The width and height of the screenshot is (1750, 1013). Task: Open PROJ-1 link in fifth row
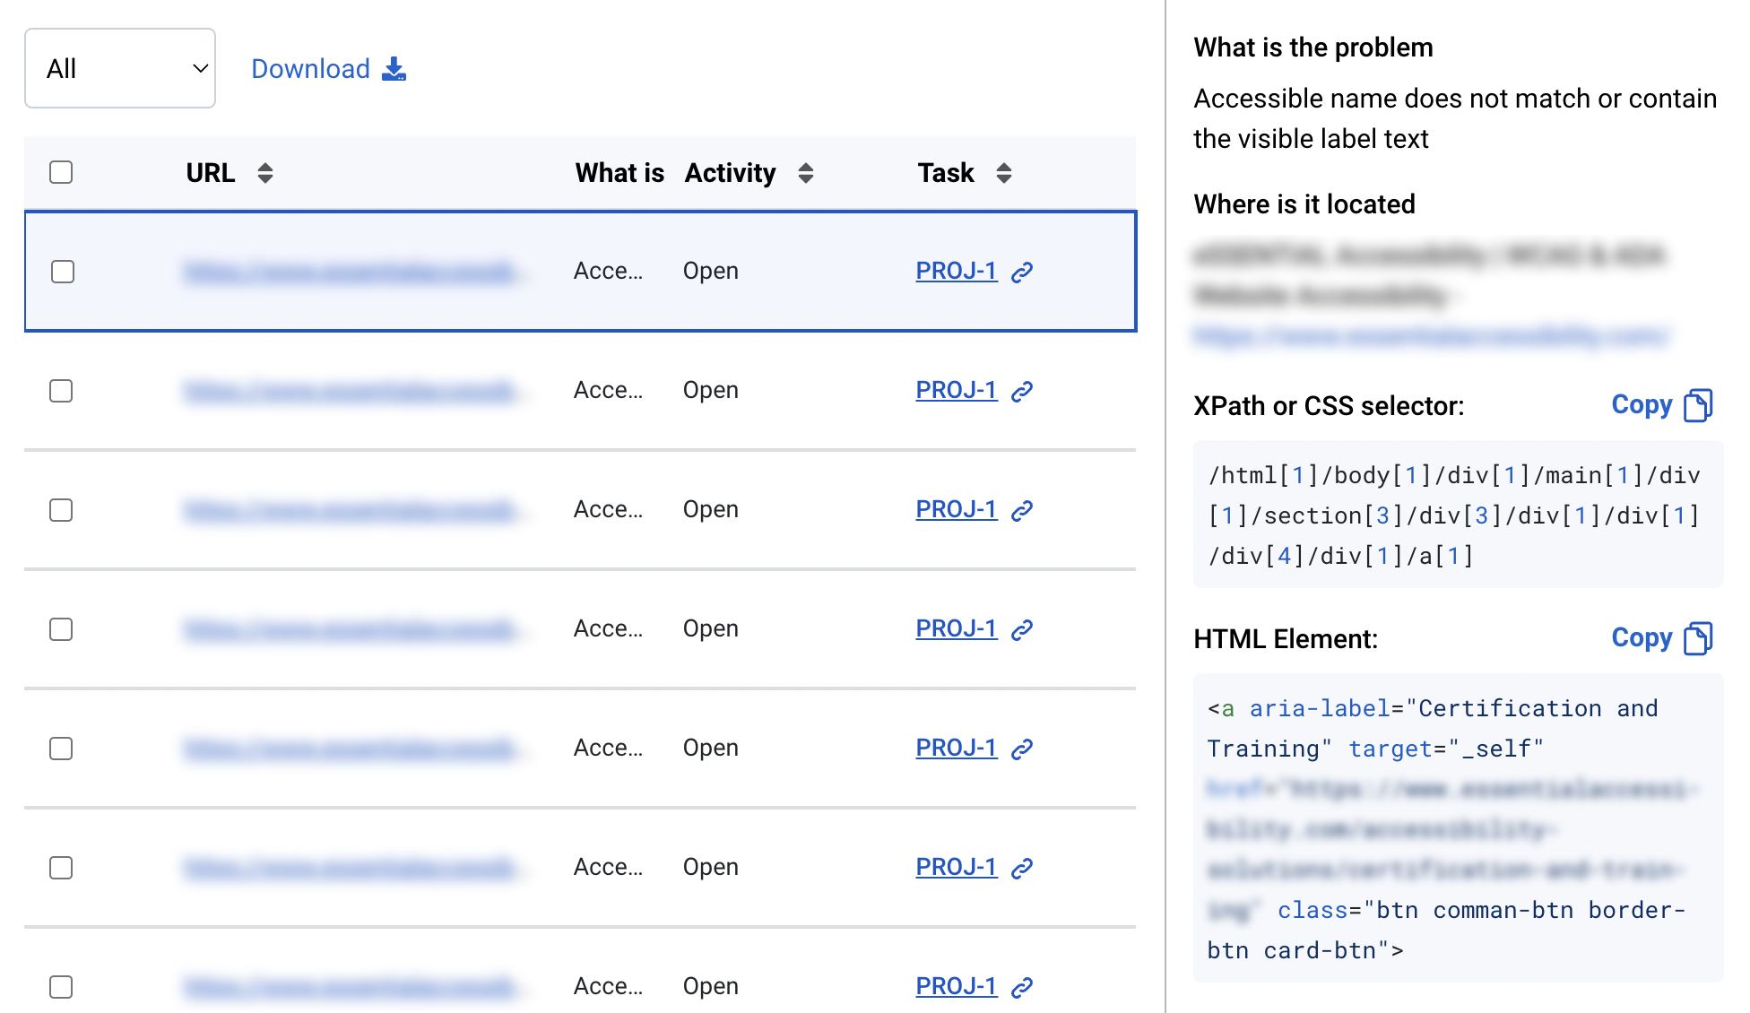click(956, 748)
